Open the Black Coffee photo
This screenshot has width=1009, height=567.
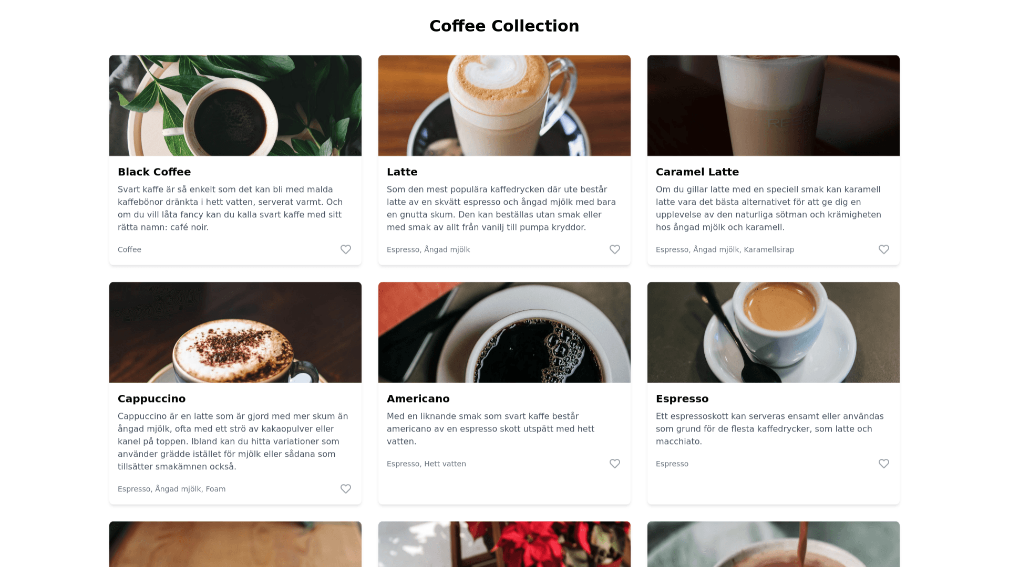tap(235, 106)
